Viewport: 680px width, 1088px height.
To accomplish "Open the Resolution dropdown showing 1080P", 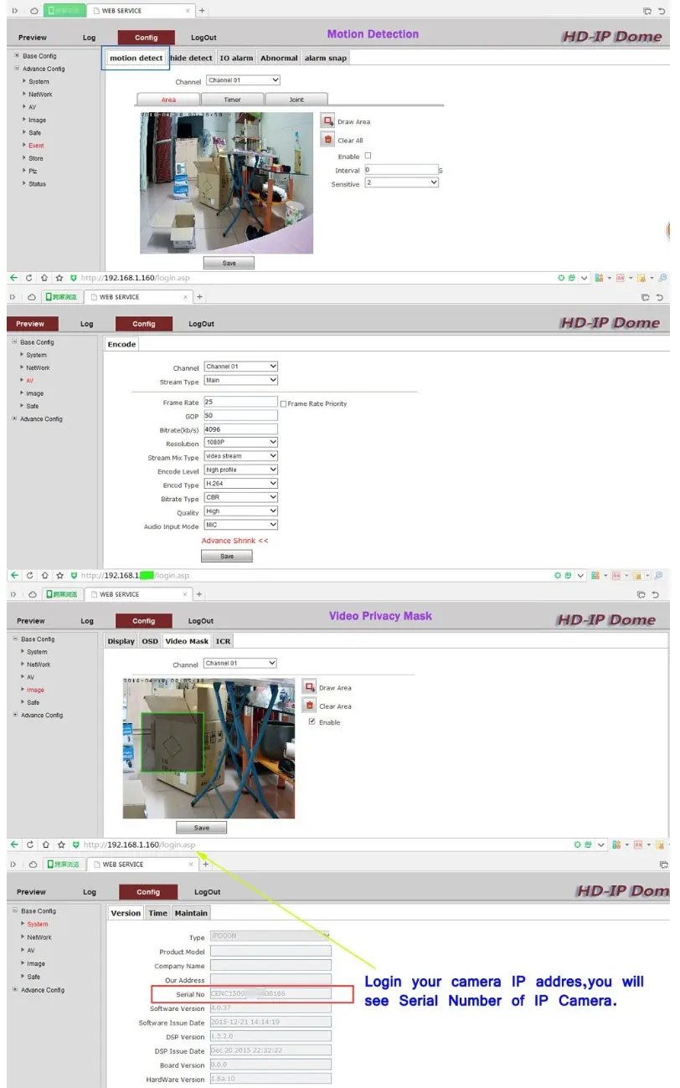I will [240, 443].
